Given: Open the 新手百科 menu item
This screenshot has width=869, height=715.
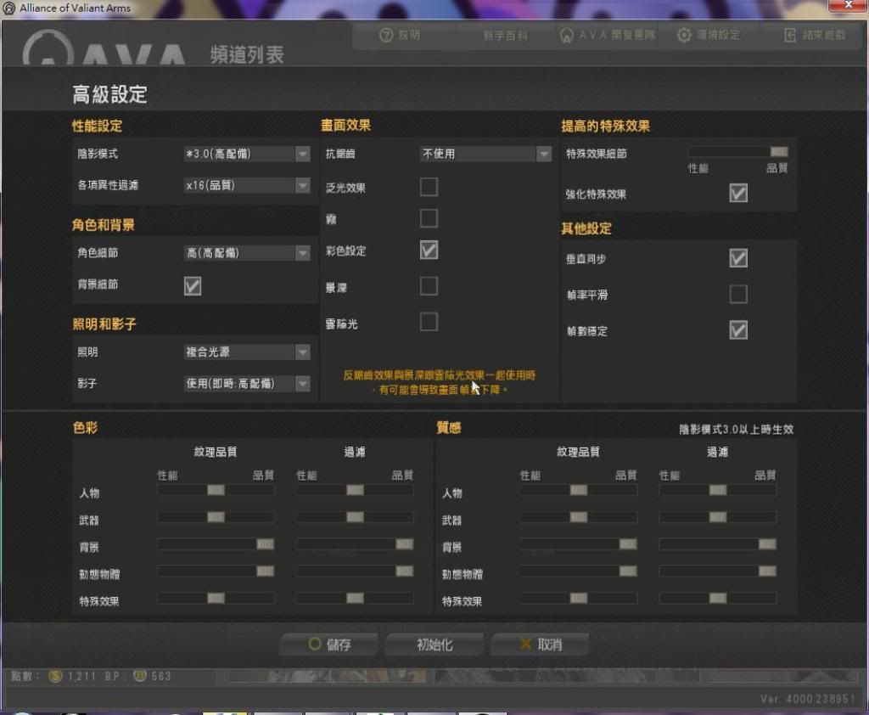Looking at the screenshot, I should tap(506, 36).
